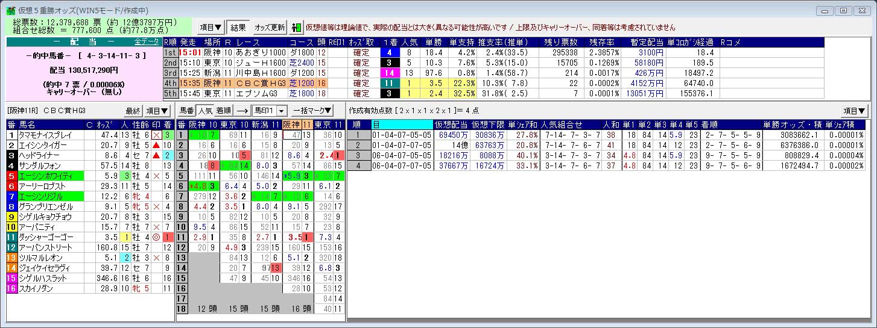The width and height of the screenshot is (877, 328).
Task: Select the 阪神 11 column header tab
Action: 296,125
